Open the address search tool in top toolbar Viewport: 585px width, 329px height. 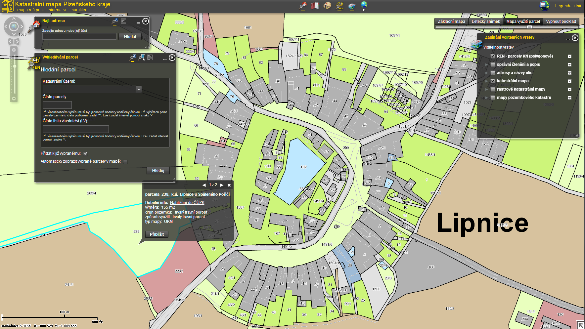[x=303, y=5]
